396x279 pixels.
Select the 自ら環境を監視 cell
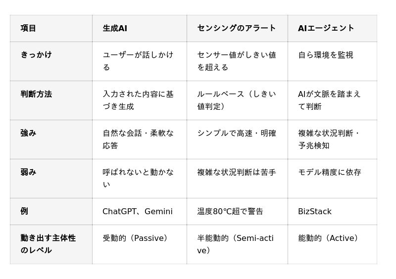(332, 61)
